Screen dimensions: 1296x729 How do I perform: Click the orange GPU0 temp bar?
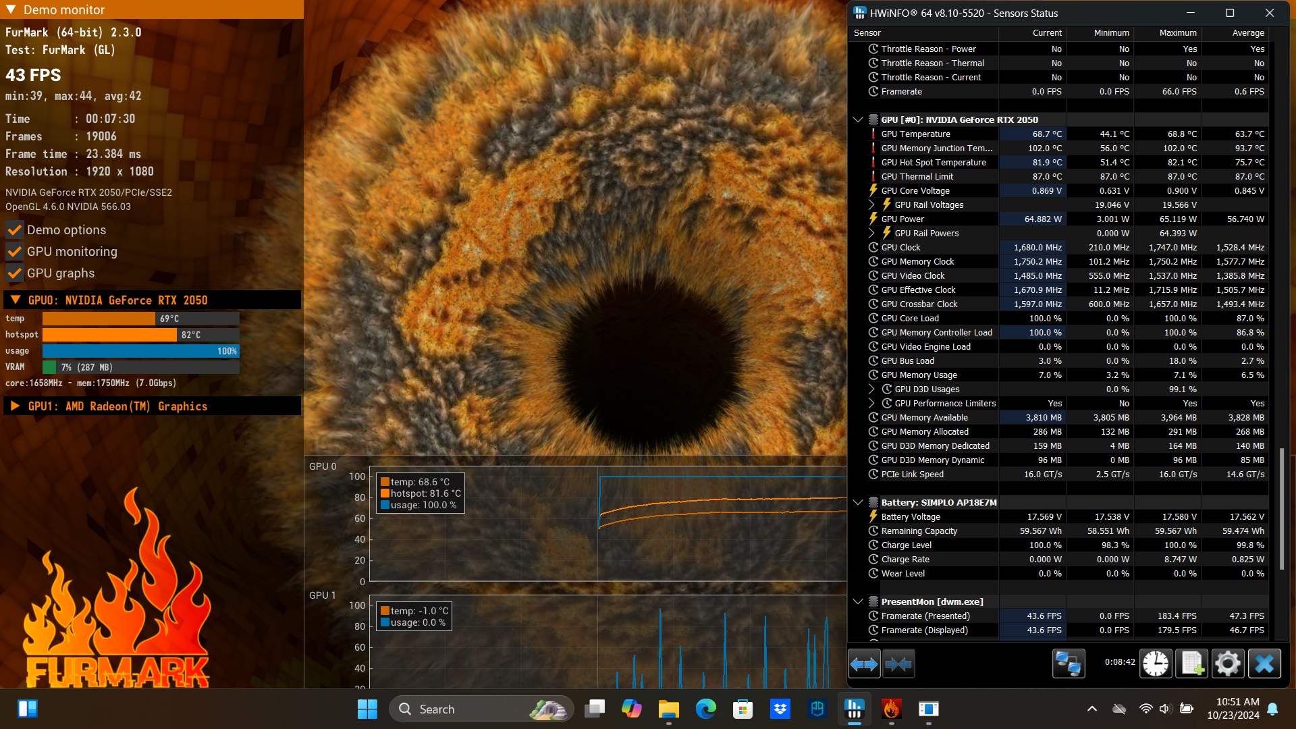99,319
